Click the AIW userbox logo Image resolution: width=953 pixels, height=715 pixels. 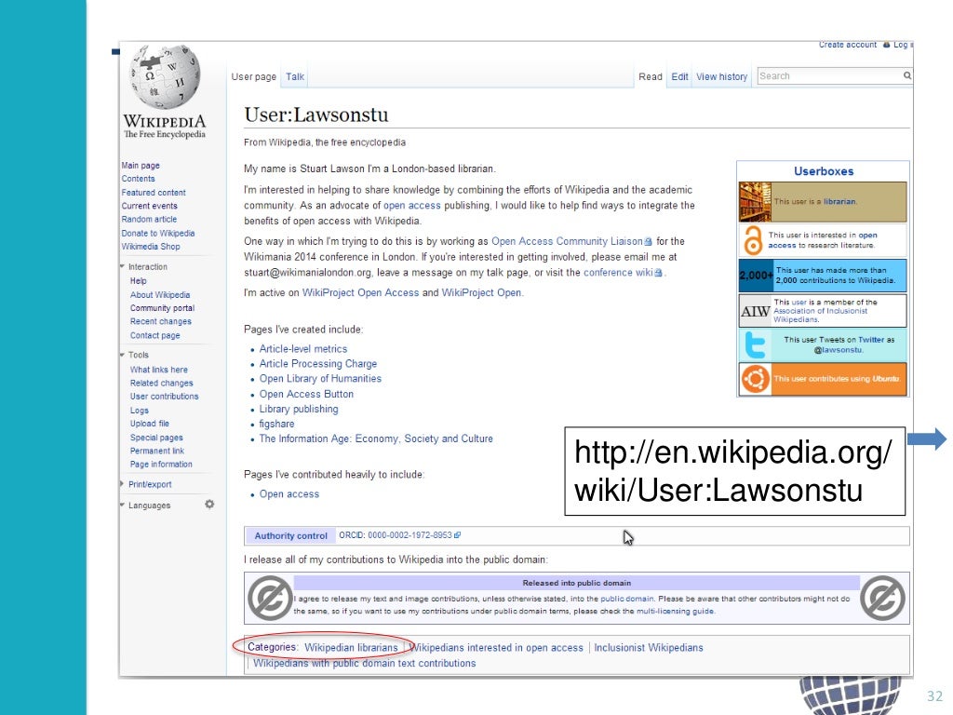coord(756,311)
